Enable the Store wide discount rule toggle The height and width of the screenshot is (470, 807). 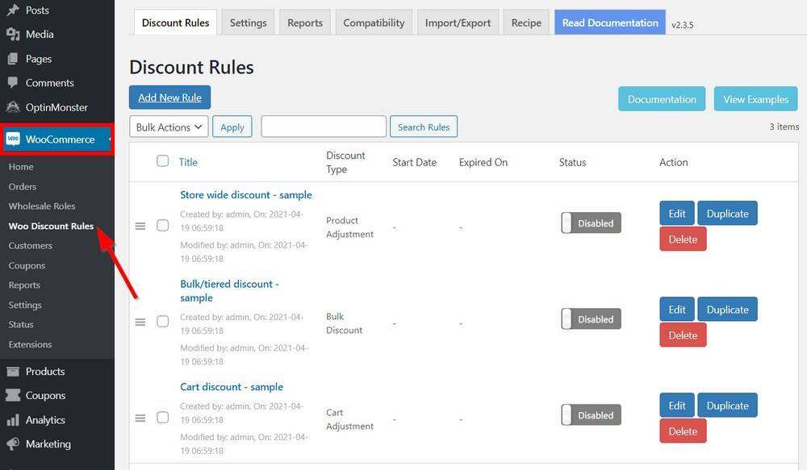pos(591,223)
